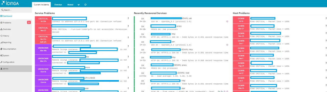Open the OK 1m 12s (DOWN): http service
Viewport: 327px width, 92px height.
coord(191,49)
